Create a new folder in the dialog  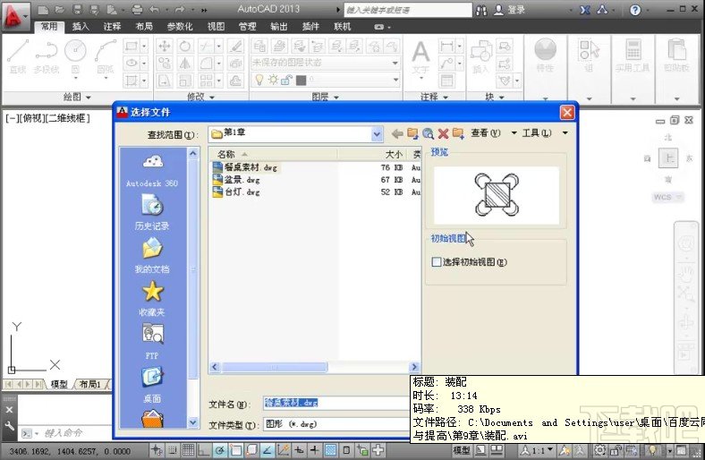tap(458, 133)
